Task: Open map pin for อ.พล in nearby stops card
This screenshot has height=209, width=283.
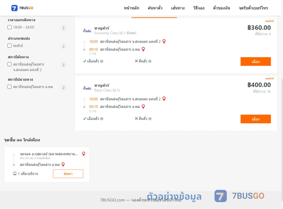Action: click(63, 164)
